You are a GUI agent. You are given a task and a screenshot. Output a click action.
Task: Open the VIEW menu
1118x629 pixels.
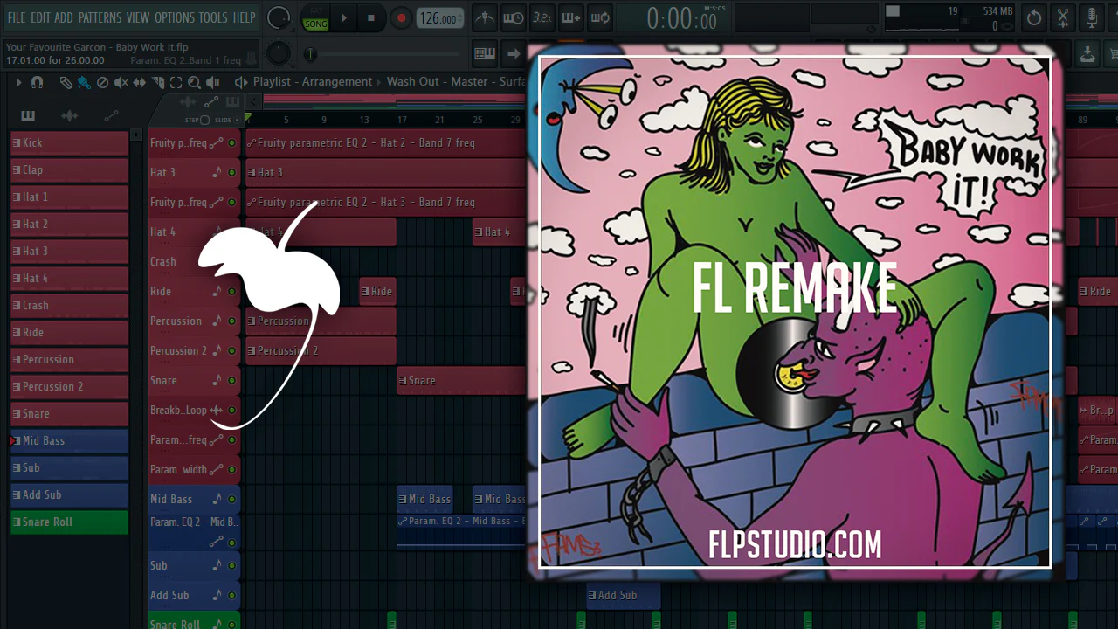(138, 17)
